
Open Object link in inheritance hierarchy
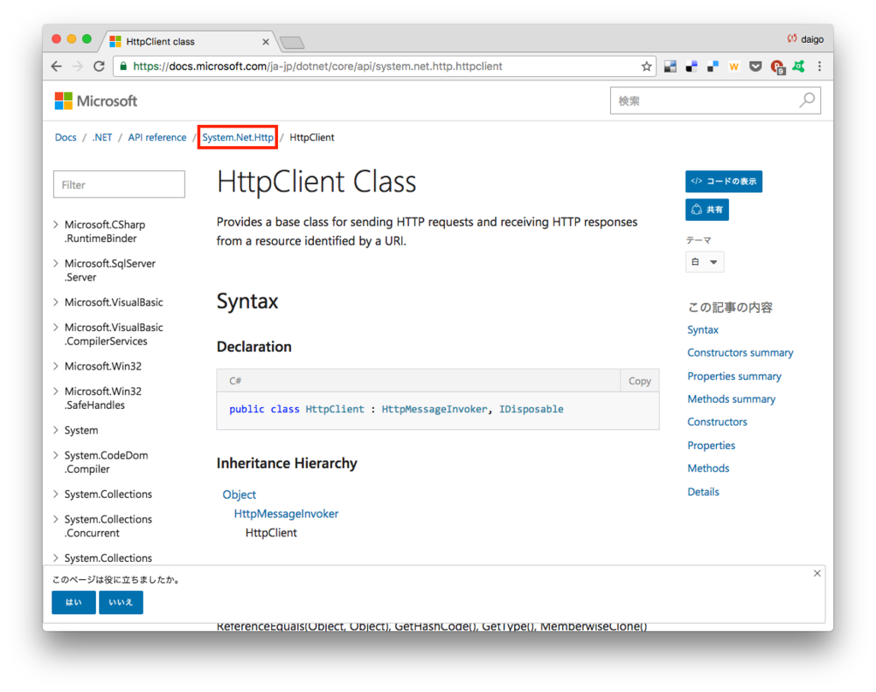click(x=240, y=495)
